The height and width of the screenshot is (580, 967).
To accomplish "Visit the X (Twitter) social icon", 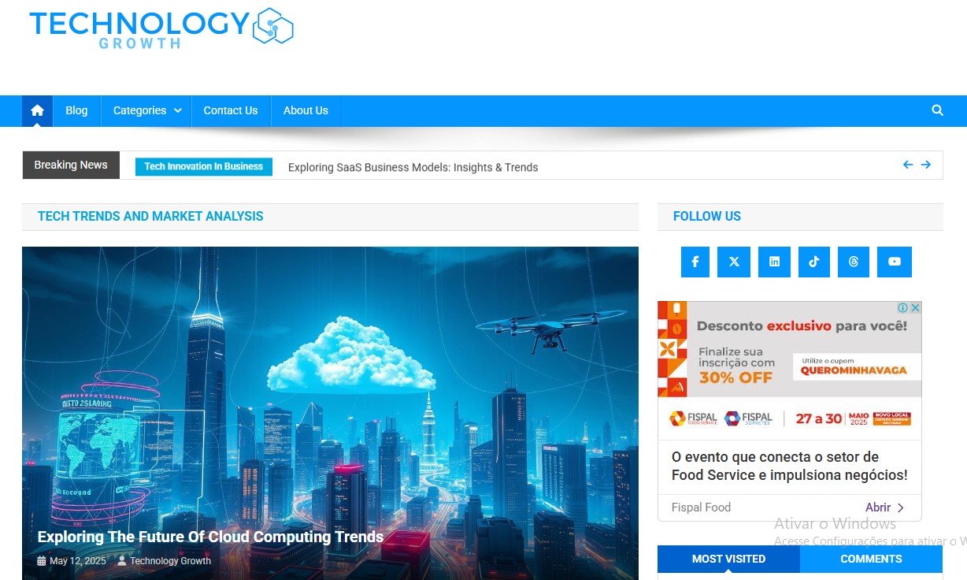I will 734,262.
